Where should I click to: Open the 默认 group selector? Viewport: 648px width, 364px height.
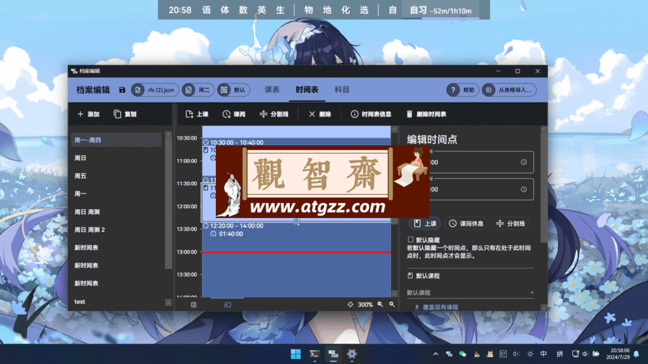click(234, 90)
